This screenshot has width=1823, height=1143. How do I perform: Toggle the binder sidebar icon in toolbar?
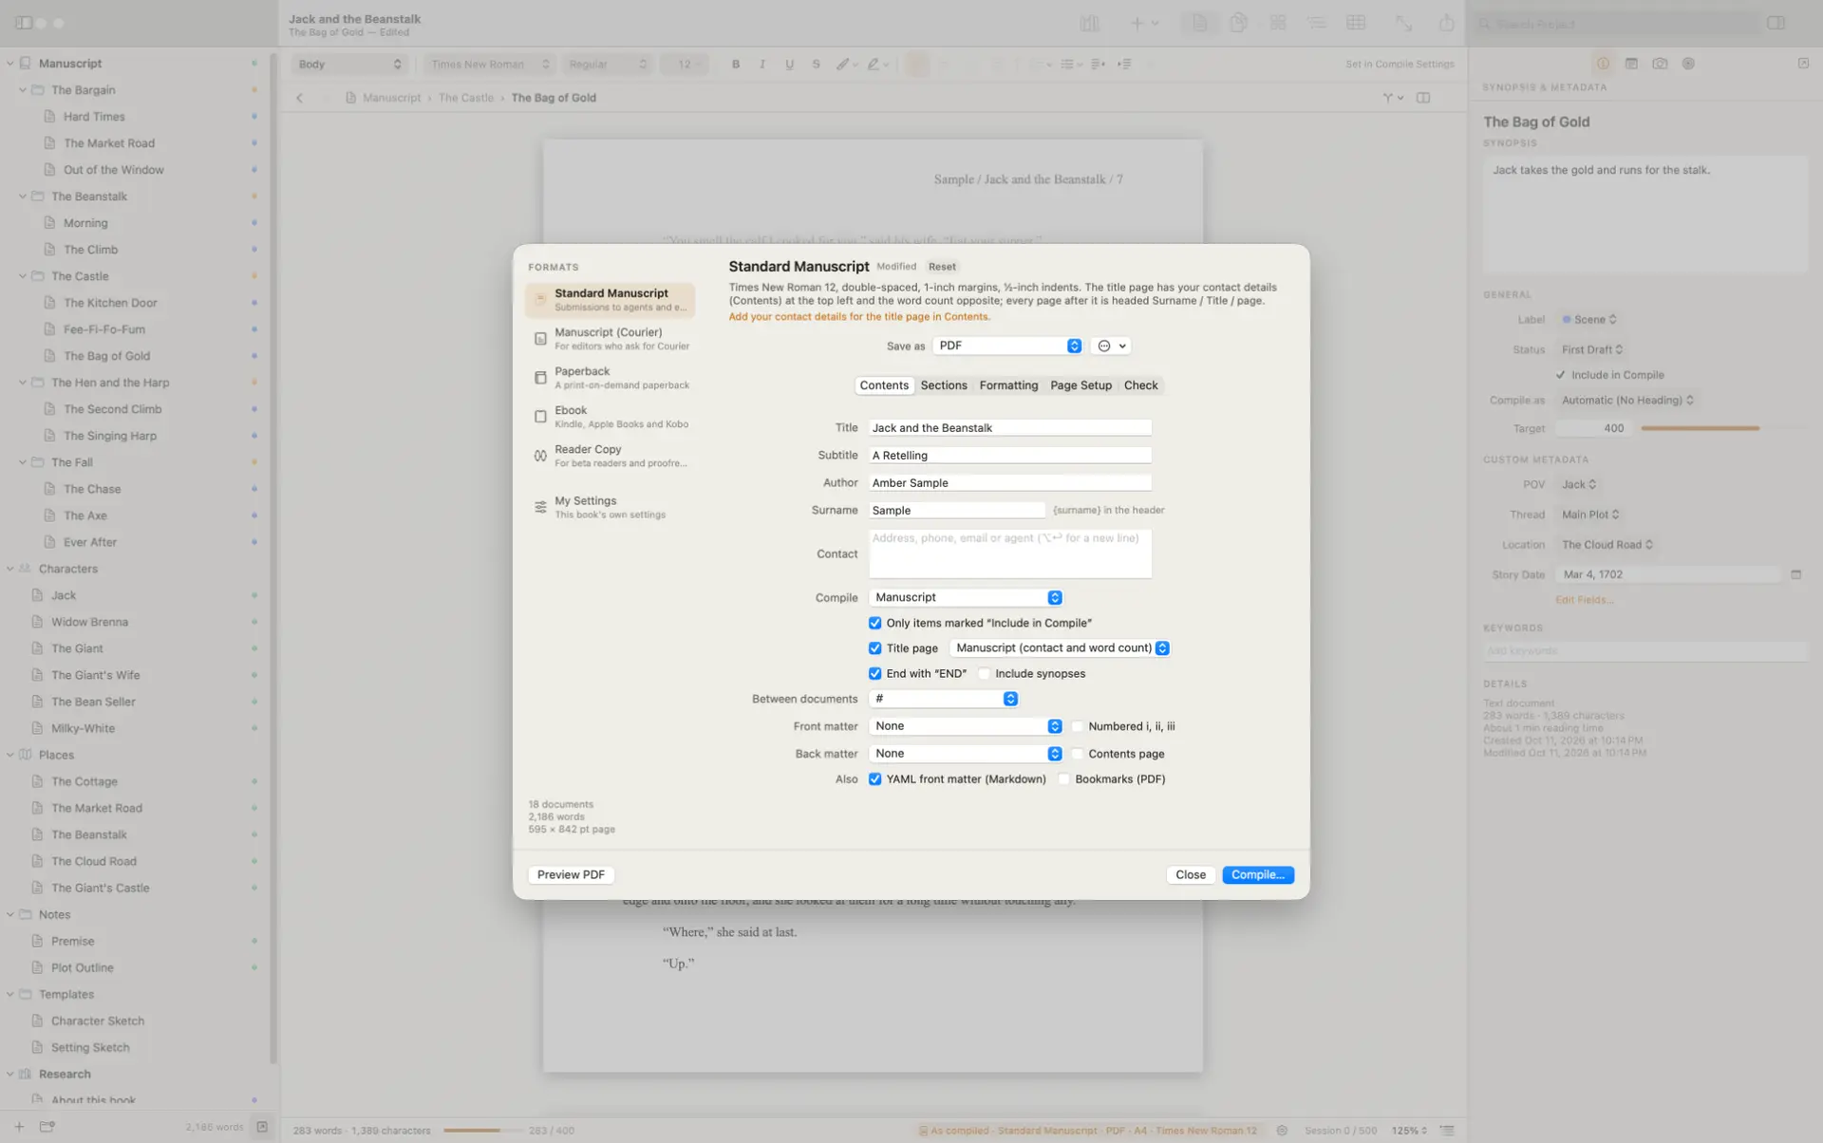[24, 23]
